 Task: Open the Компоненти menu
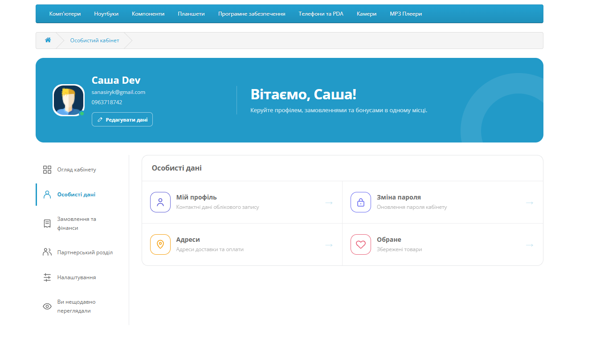pyautogui.click(x=148, y=14)
